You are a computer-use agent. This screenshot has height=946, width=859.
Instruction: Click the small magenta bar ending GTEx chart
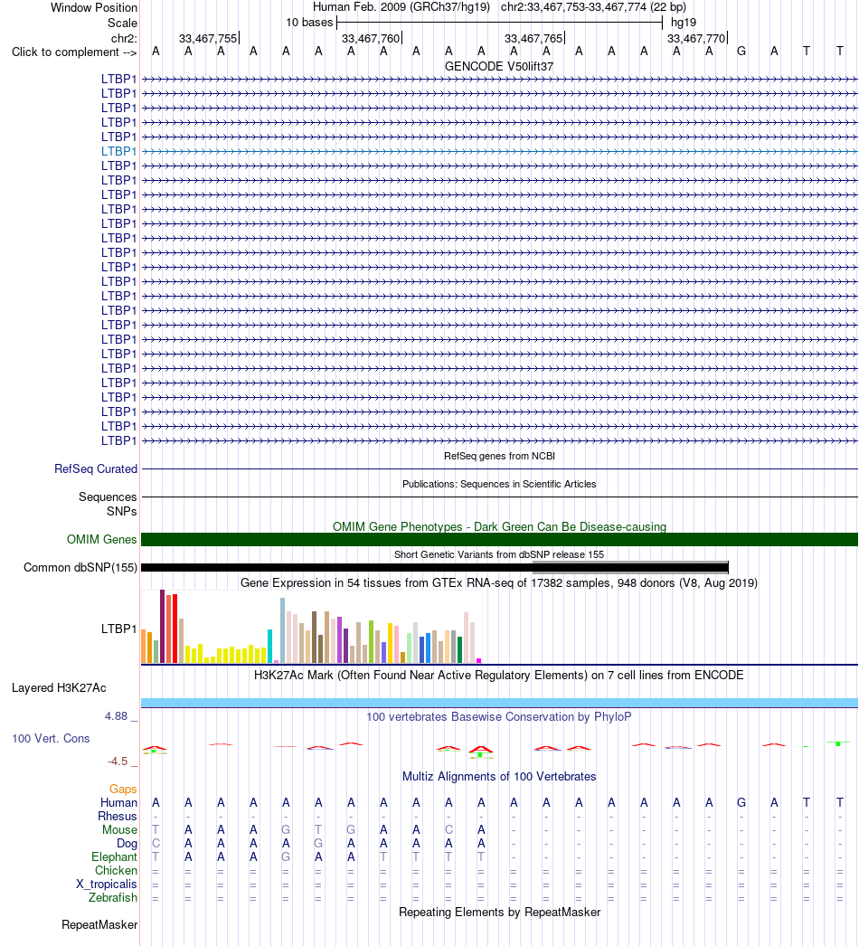pyautogui.click(x=479, y=661)
